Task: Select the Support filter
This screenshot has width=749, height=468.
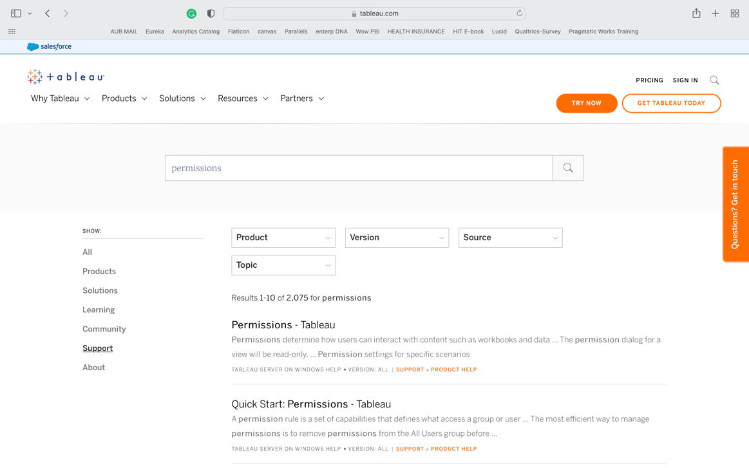Action: (x=97, y=348)
